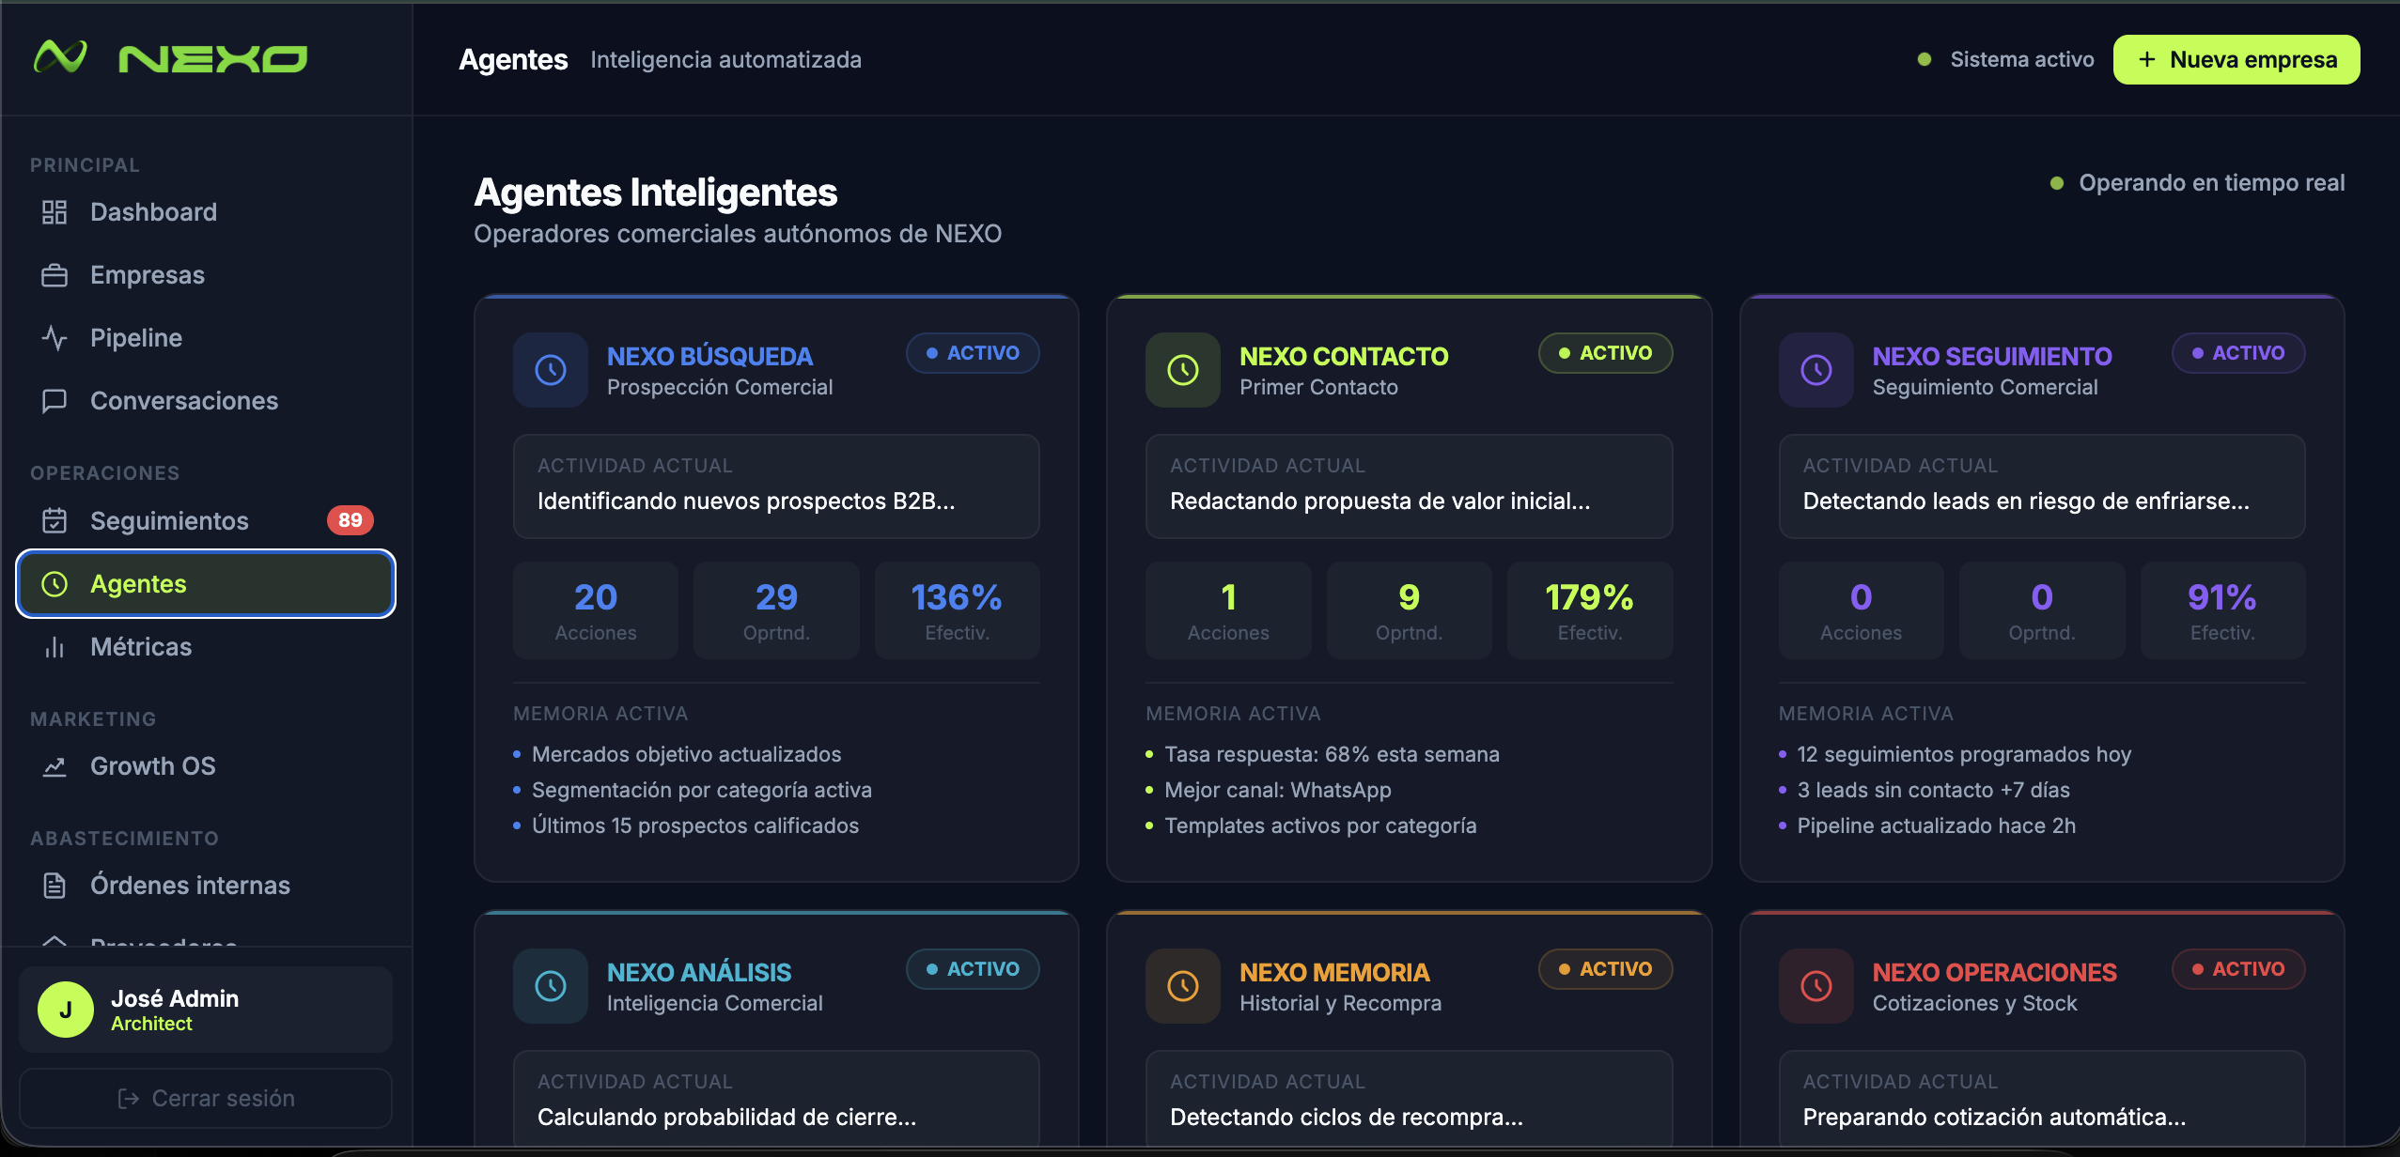The height and width of the screenshot is (1157, 2400).
Task: Click the Agentes clock icon in sidebar
Action: 55,584
